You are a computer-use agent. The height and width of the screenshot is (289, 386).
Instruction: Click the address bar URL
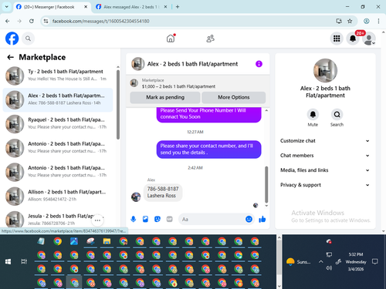click(x=100, y=21)
